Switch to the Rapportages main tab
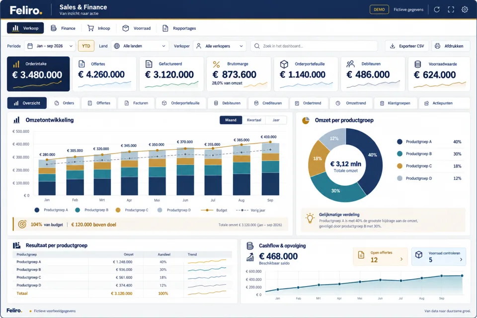Screen dimensions: 477x318 (179, 28)
